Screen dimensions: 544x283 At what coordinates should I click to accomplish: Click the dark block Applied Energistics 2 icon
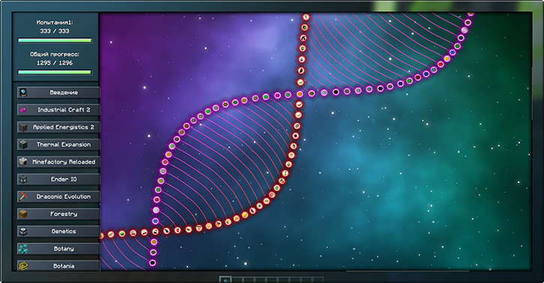tap(23, 127)
